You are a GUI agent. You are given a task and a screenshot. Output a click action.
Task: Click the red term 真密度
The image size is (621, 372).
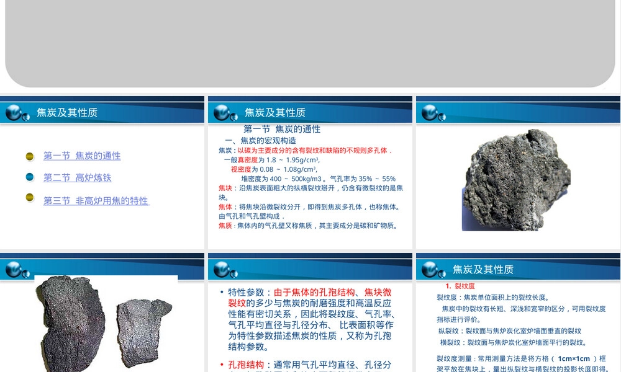(x=248, y=160)
